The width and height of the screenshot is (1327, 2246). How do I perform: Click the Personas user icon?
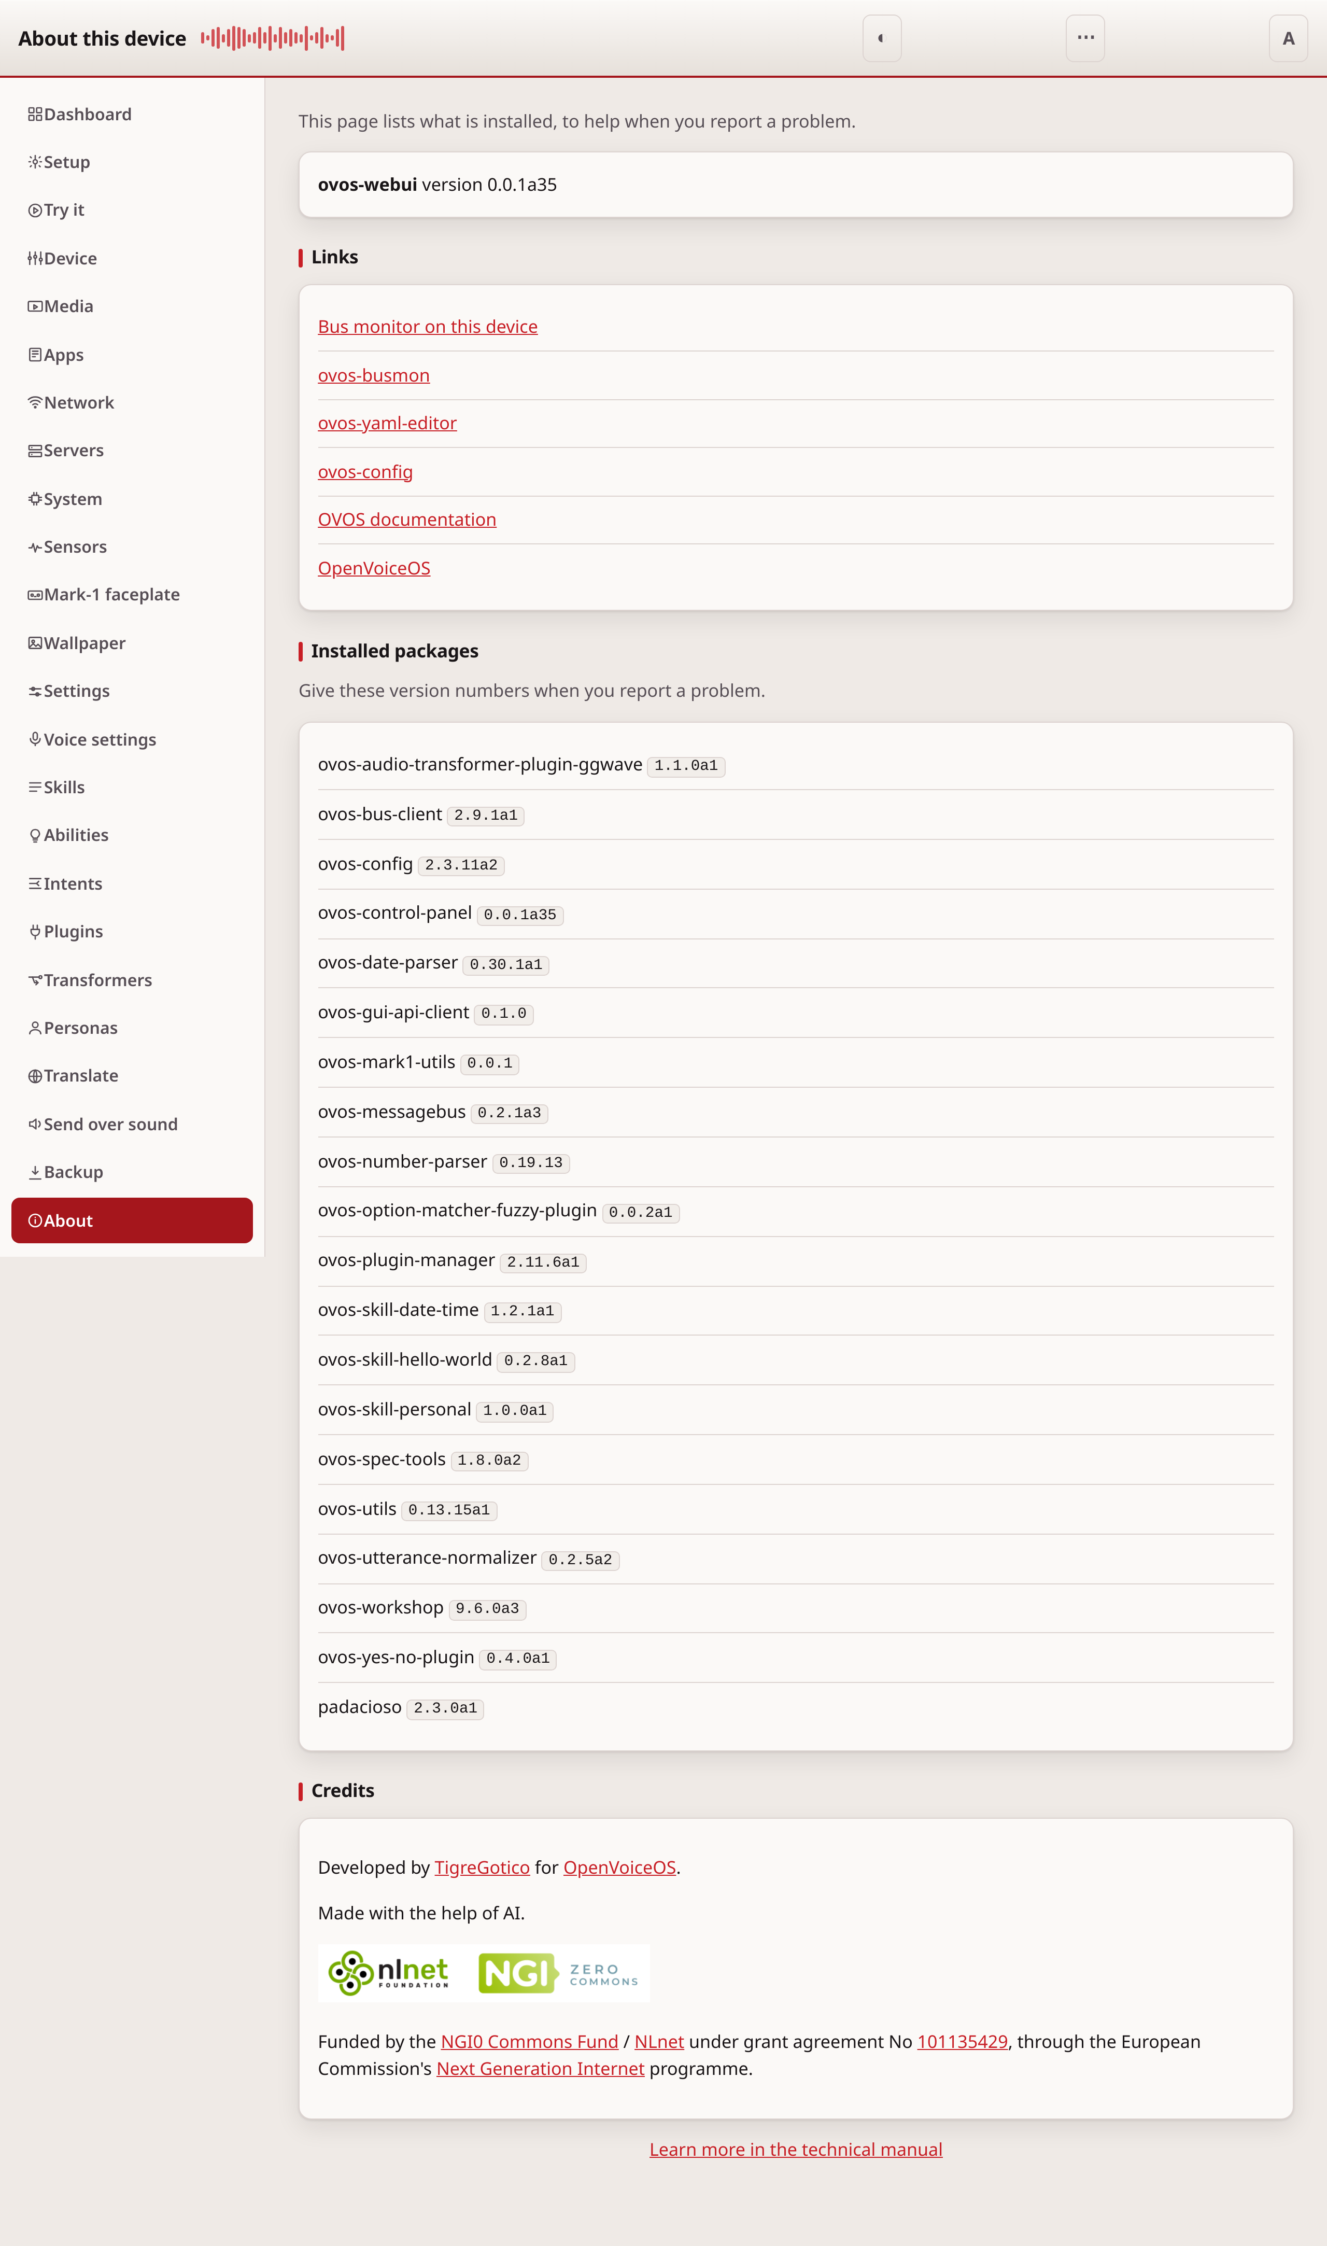[x=35, y=1028]
